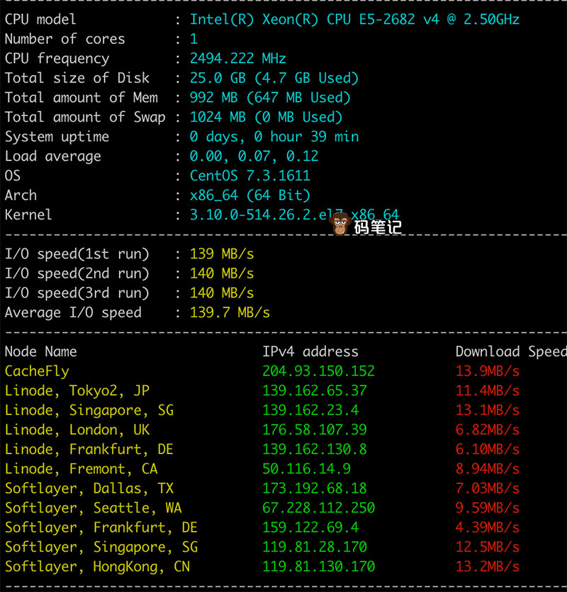Click the Total size of Disk value

[274, 78]
